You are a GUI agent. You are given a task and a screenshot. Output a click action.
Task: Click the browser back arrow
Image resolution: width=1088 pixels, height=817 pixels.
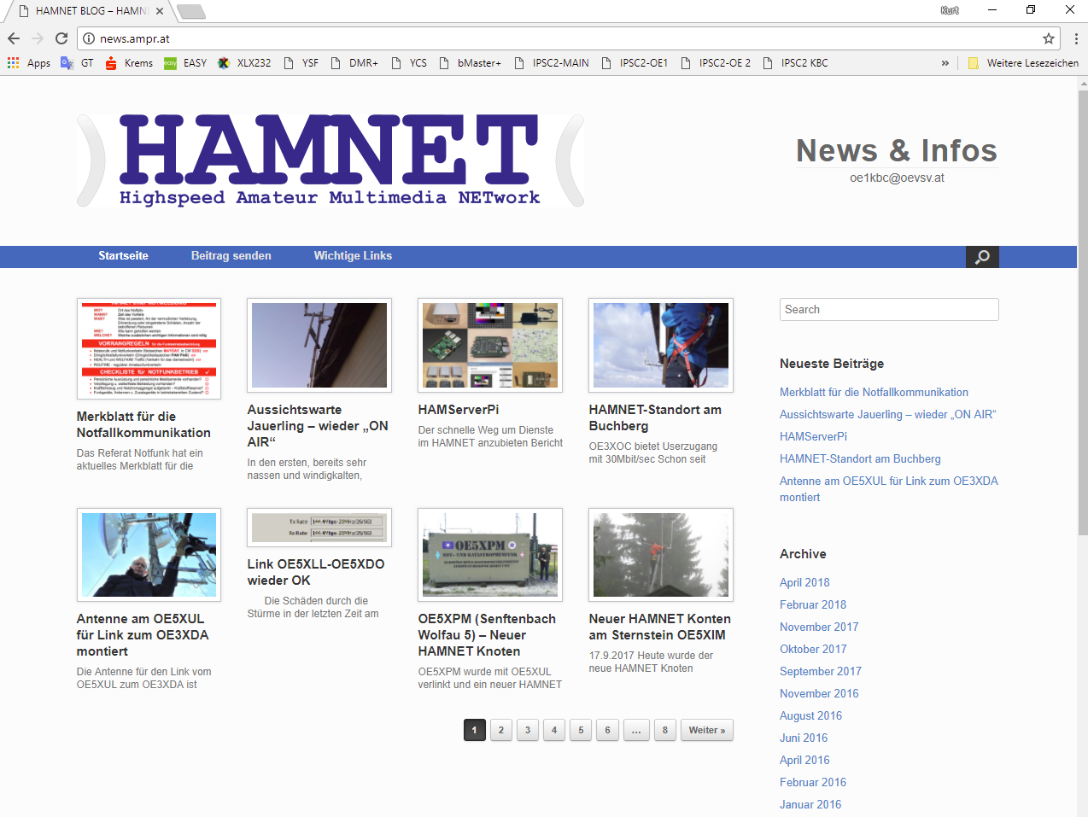tap(14, 38)
